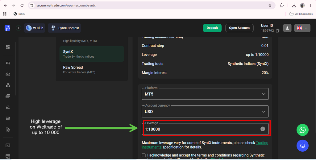316x160 pixels.
Task: Open the Account currency USD dropdown
Action: 205,111
